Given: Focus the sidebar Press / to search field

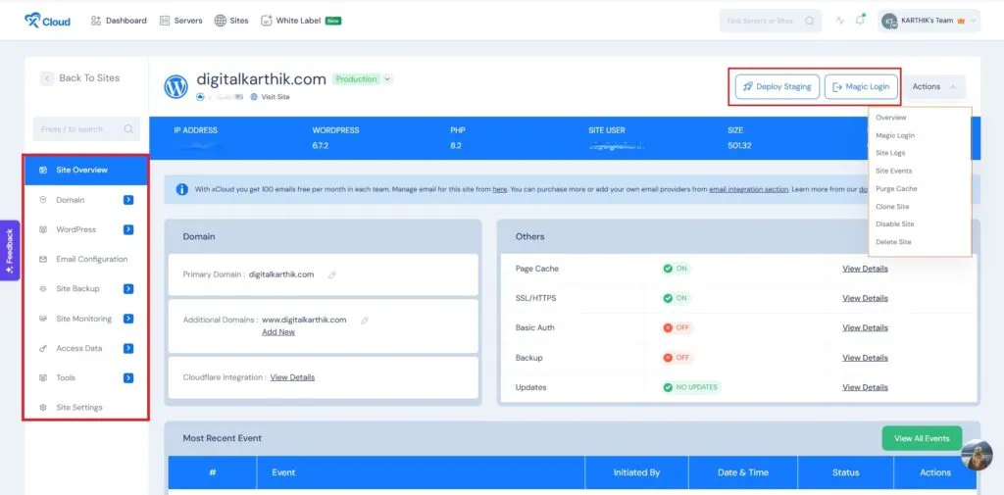Looking at the screenshot, I should pyautogui.click(x=86, y=128).
